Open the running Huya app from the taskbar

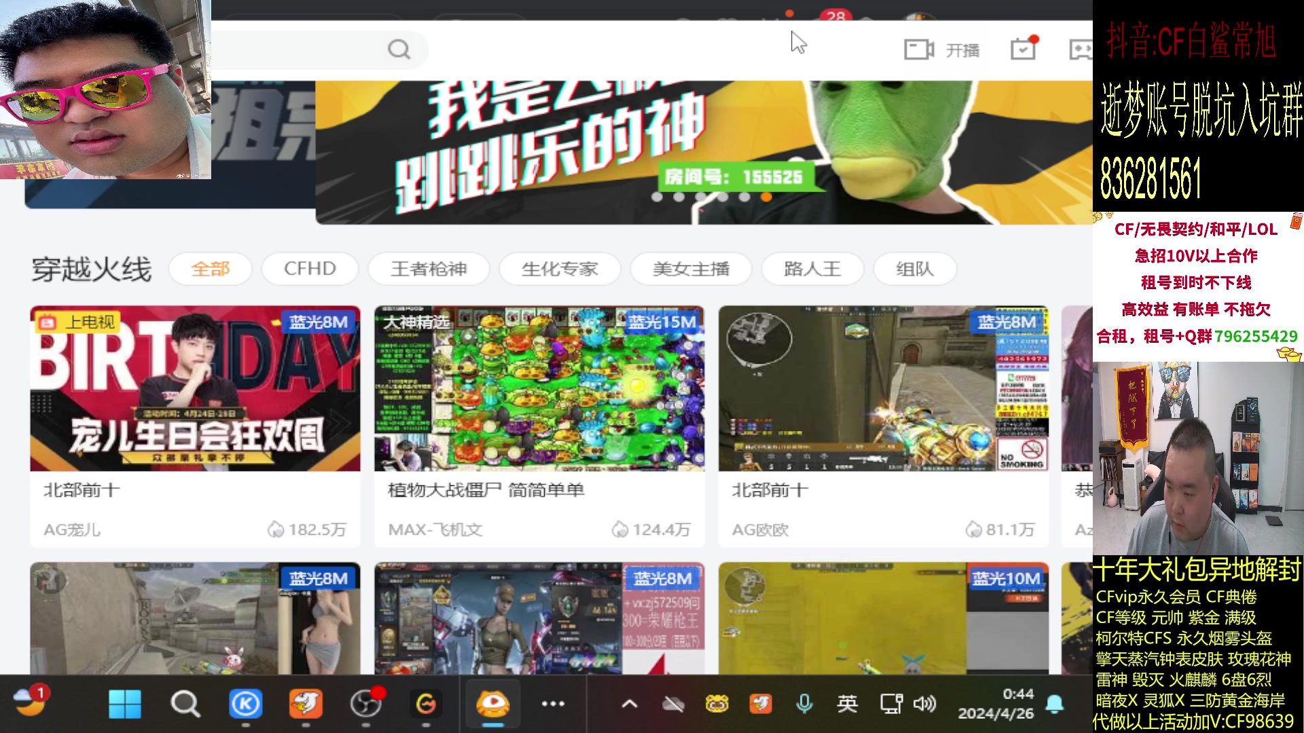(x=492, y=704)
